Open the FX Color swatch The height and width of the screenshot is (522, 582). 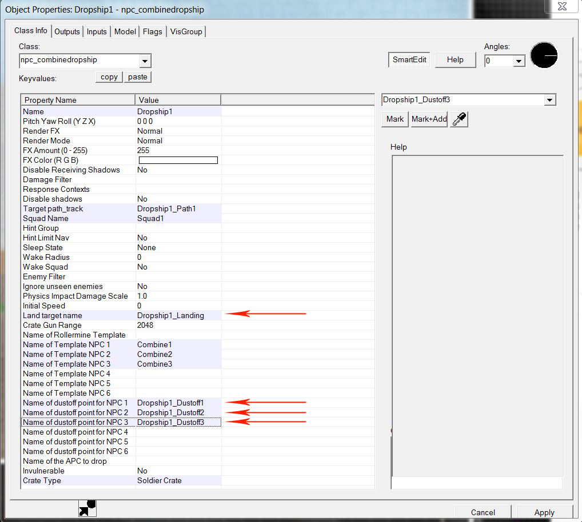(178, 160)
